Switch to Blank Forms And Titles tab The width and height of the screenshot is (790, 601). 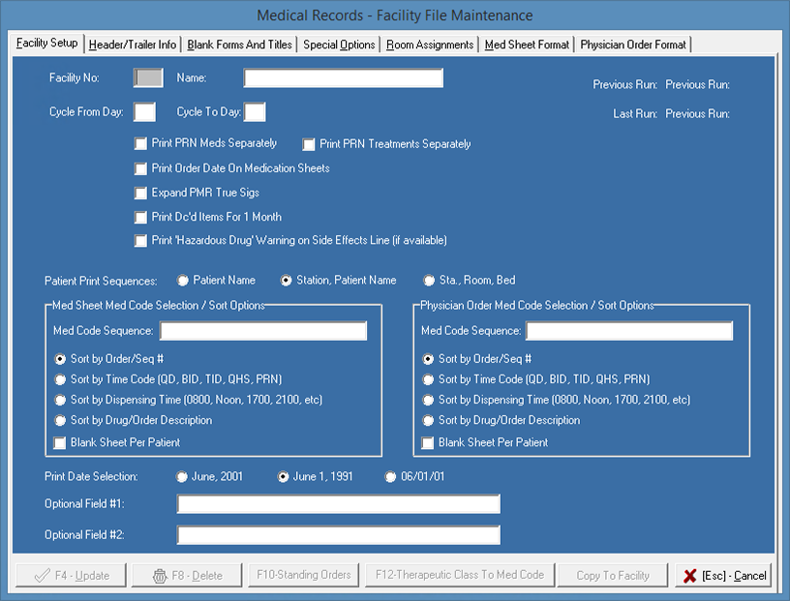click(240, 45)
